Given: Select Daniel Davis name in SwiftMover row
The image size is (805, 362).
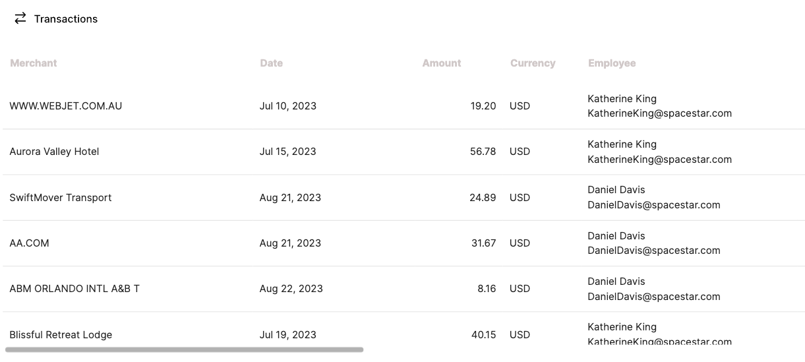Looking at the screenshot, I should [616, 190].
